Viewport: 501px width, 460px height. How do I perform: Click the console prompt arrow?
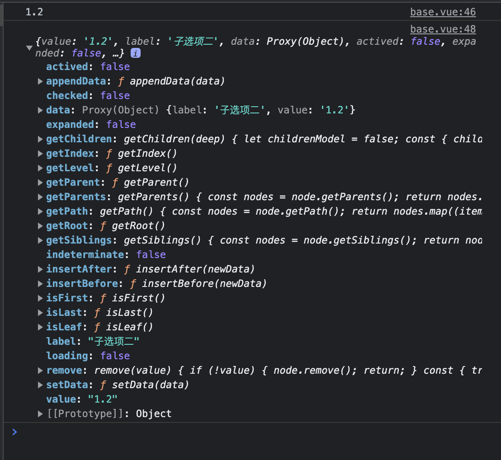tap(14, 432)
